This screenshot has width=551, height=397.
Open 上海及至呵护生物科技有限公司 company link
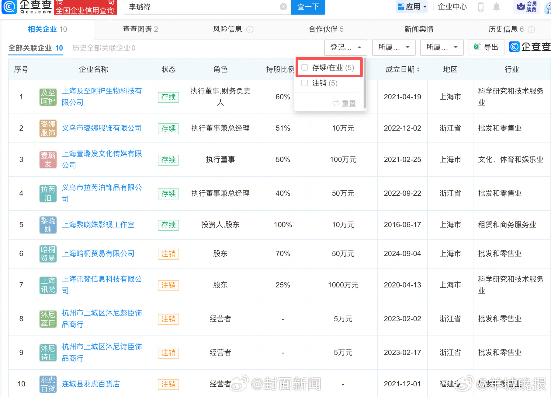pyautogui.click(x=102, y=97)
